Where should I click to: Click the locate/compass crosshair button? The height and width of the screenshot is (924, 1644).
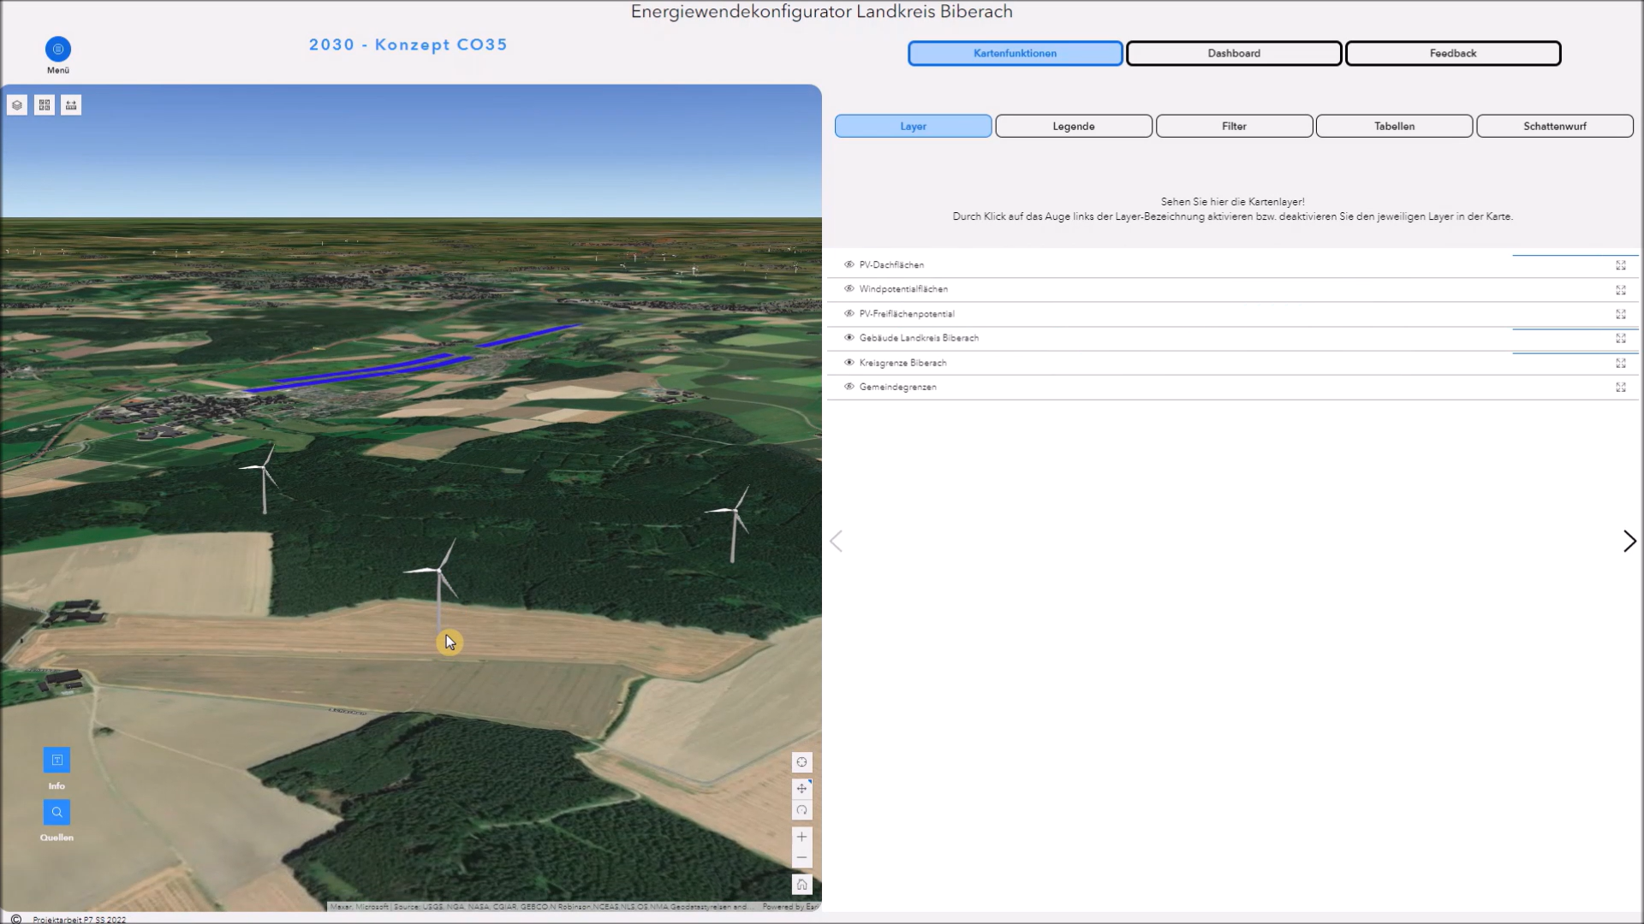coord(801,762)
